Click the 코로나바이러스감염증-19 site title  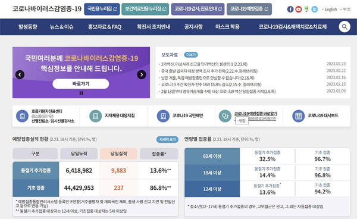tap(46, 9)
